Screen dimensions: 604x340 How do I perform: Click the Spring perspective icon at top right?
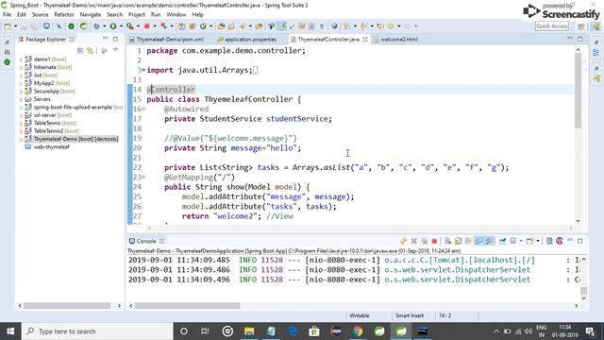point(596,26)
